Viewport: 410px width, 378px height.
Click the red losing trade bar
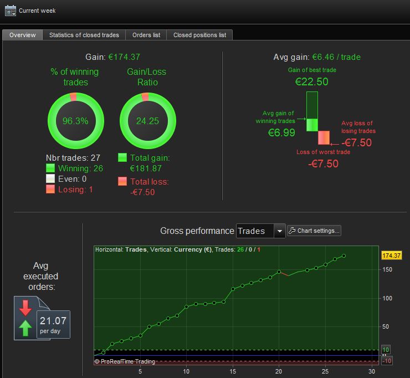pyautogui.click(x=324, y=137)
